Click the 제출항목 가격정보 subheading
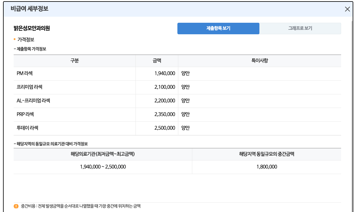The height and width of the screenshot is (212, 356). pos(31,49)
